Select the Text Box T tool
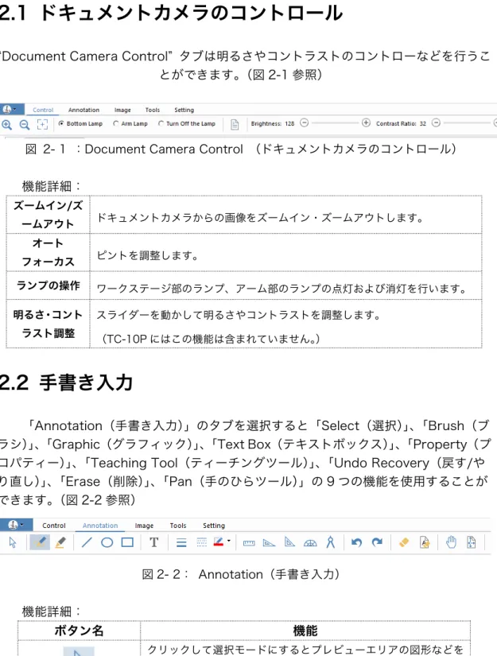Viewport: 497px width, 656px height. [x=154, y=542]
